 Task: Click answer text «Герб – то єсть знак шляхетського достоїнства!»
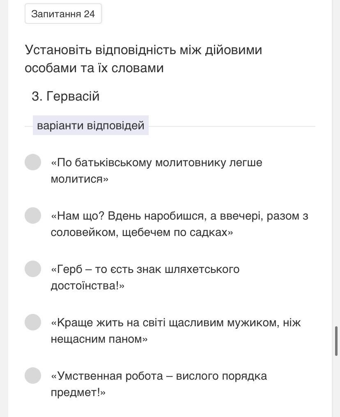coord(145,277)
